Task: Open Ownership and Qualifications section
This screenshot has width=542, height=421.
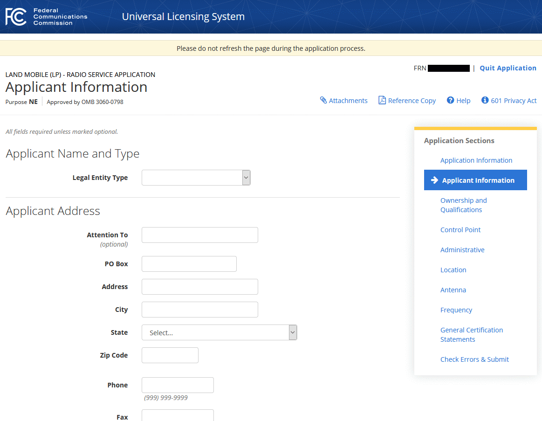Action: pos(463,205)
